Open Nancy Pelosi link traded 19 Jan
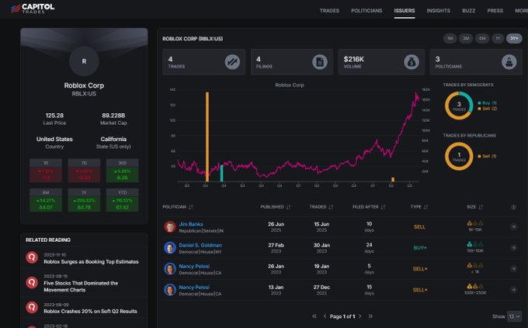528x328 pixels. pyautogui.click(x=194, y=266)
